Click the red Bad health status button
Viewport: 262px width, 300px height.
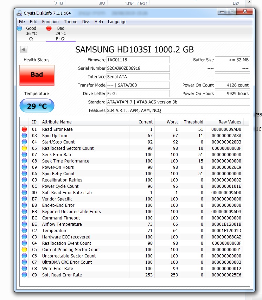37,75
